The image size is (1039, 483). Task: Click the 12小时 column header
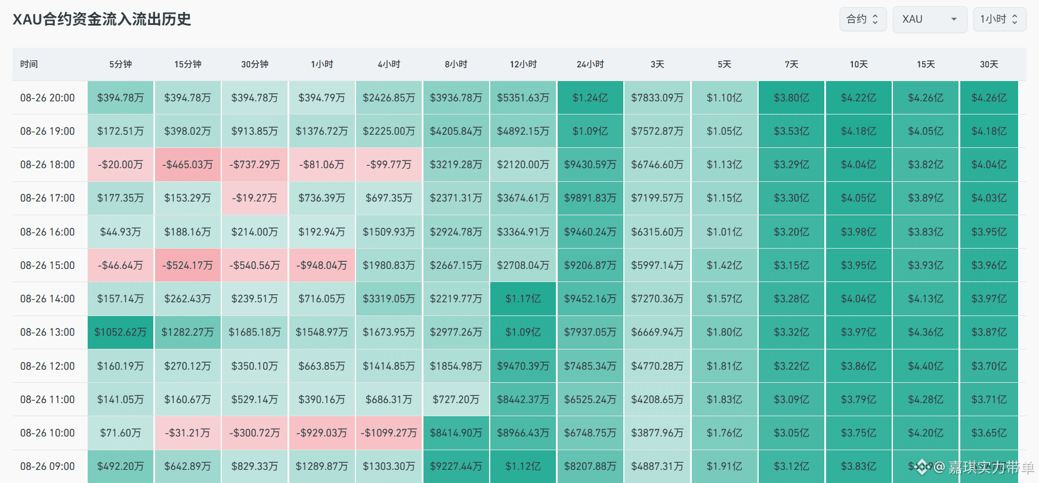pyautogui.click(x=523, y=64)
